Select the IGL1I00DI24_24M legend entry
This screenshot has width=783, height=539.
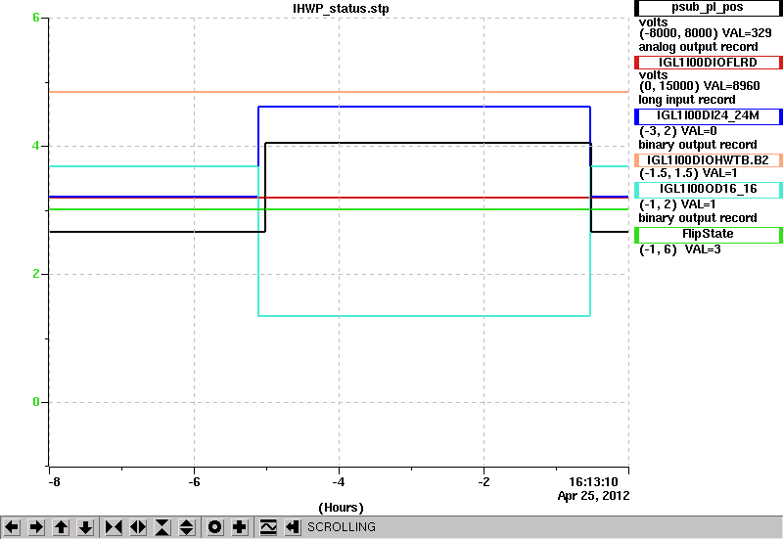708,115
